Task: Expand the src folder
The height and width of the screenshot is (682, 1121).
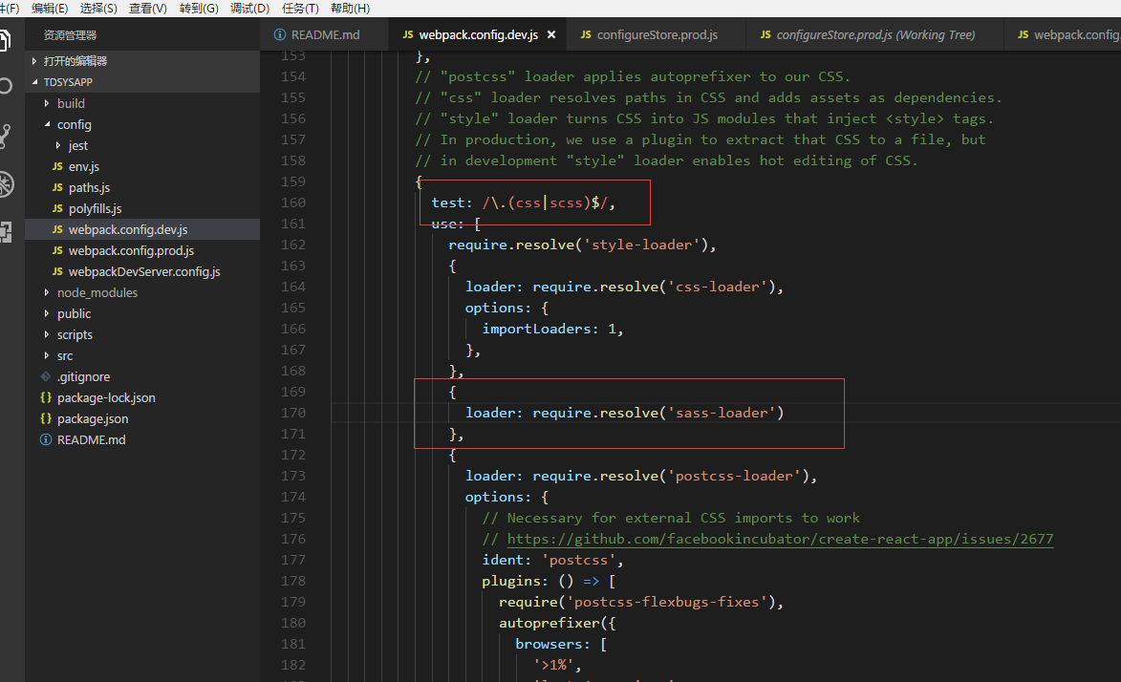Action: [x=47, y=356]
